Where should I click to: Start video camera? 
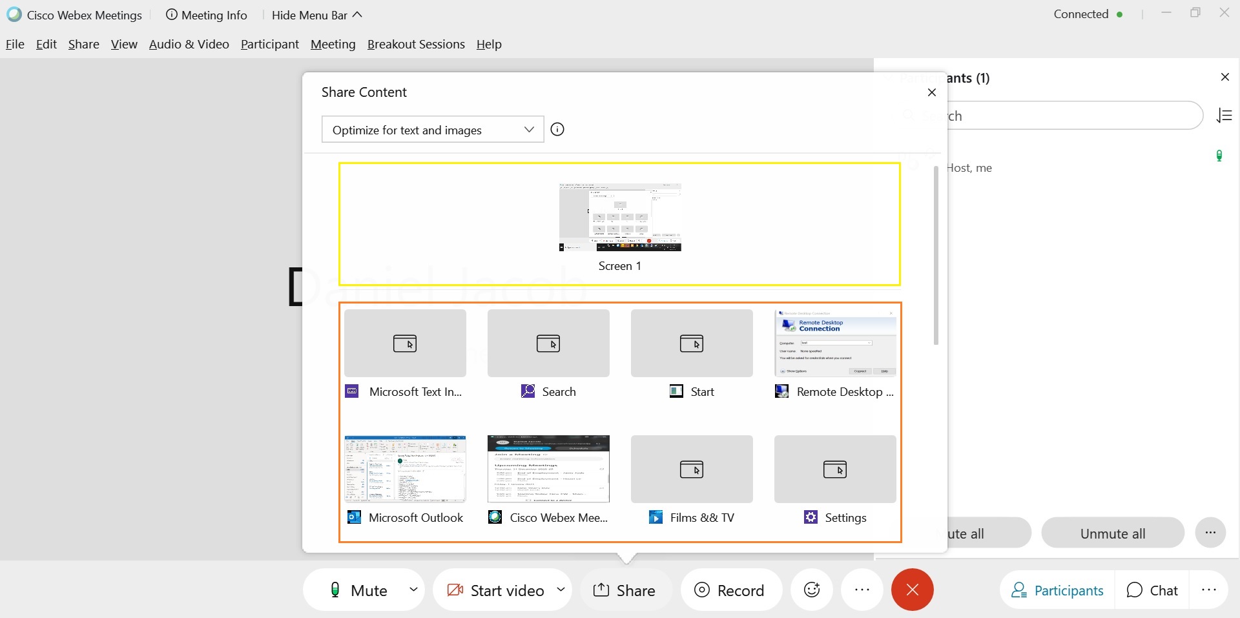(495, 590)
